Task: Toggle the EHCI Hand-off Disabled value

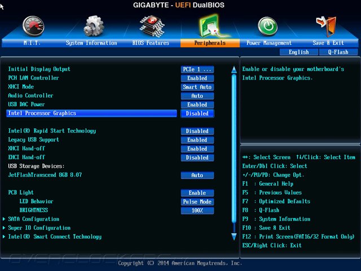Action: pos(197,158)
